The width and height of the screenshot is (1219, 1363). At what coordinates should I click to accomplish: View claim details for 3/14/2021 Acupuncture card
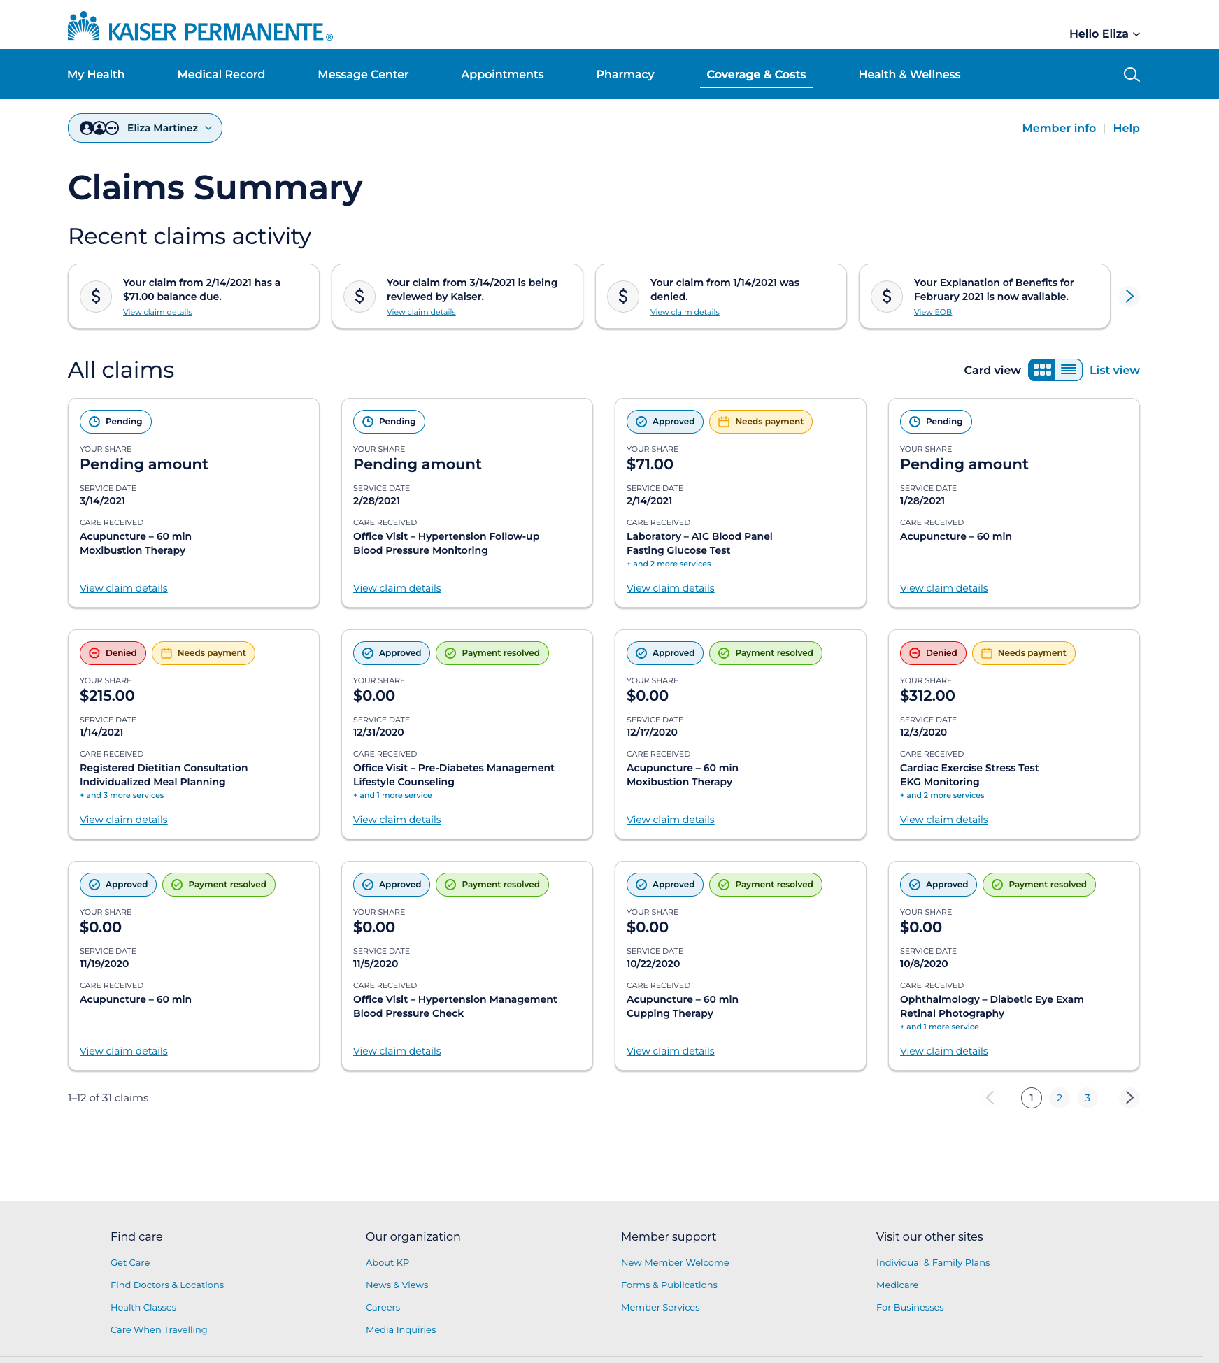[x=124, y=588]
